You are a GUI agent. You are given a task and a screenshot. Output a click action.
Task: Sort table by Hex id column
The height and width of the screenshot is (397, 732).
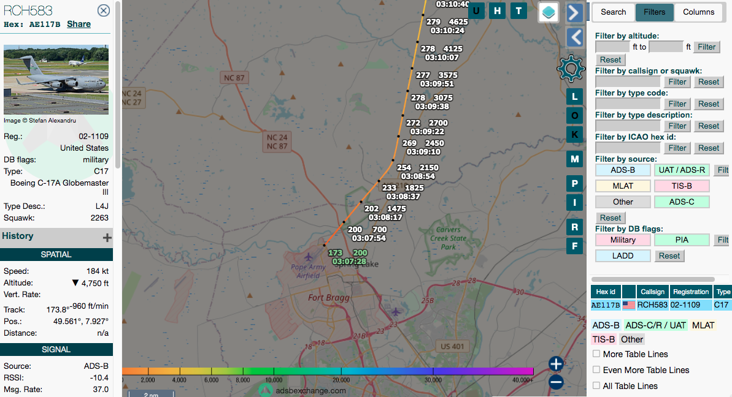tap(606, 292)
